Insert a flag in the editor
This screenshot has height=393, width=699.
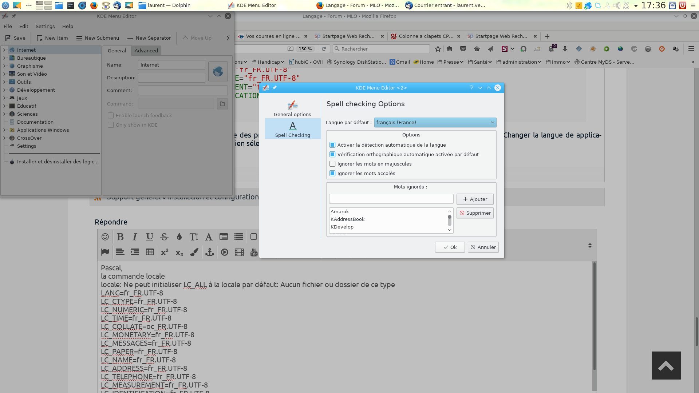click(105, 252)
